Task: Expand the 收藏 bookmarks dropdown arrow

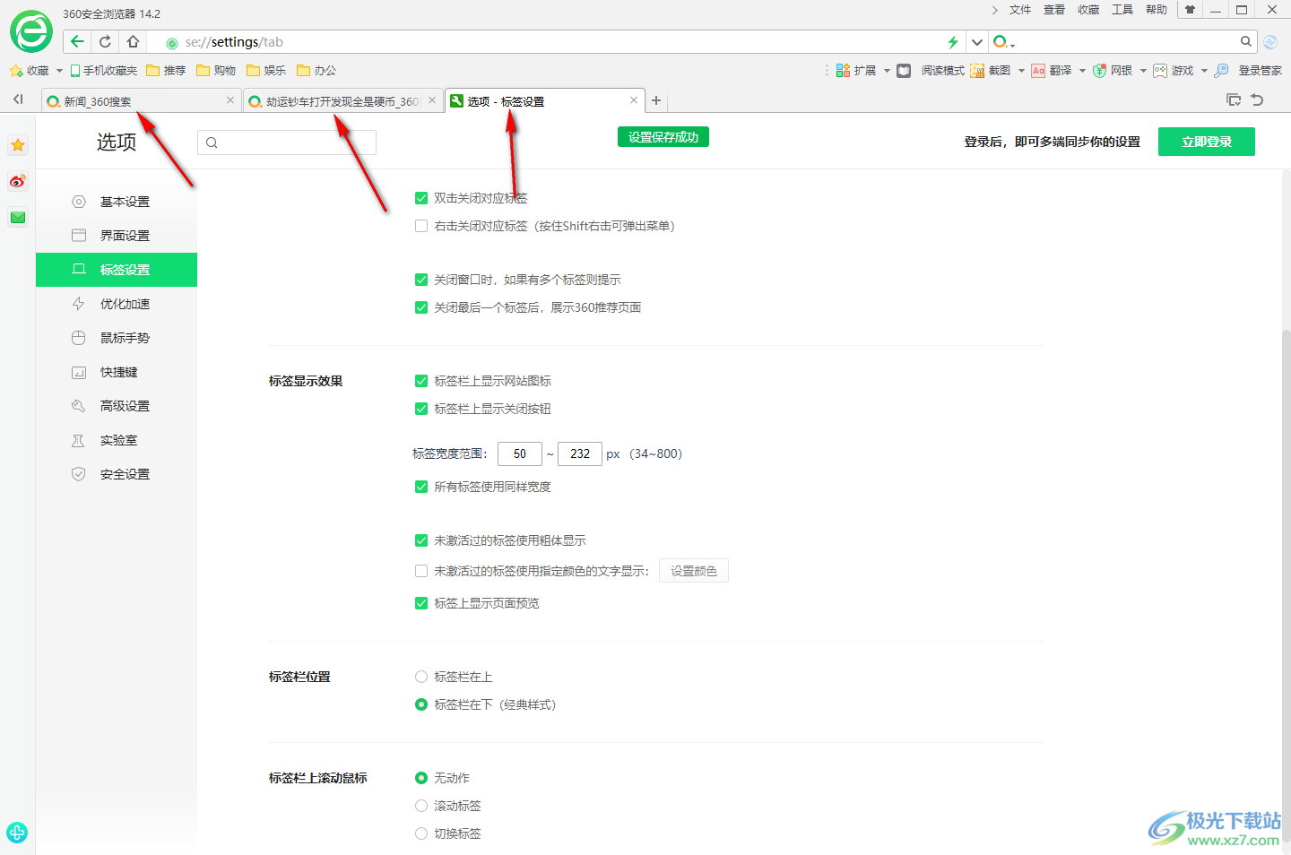Action: [59, 70]
